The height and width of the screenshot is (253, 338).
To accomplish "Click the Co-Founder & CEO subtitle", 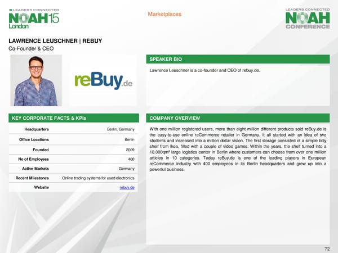I will pyautogui.click(x=31, y=49).
